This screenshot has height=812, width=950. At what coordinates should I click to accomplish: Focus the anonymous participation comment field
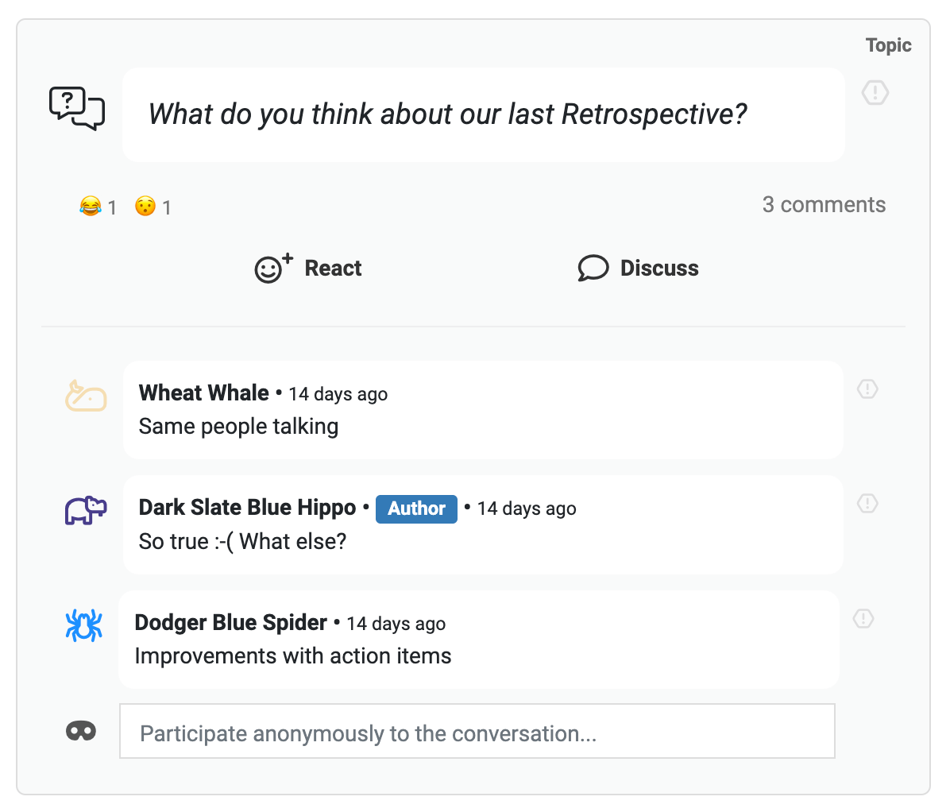[477, 731]
